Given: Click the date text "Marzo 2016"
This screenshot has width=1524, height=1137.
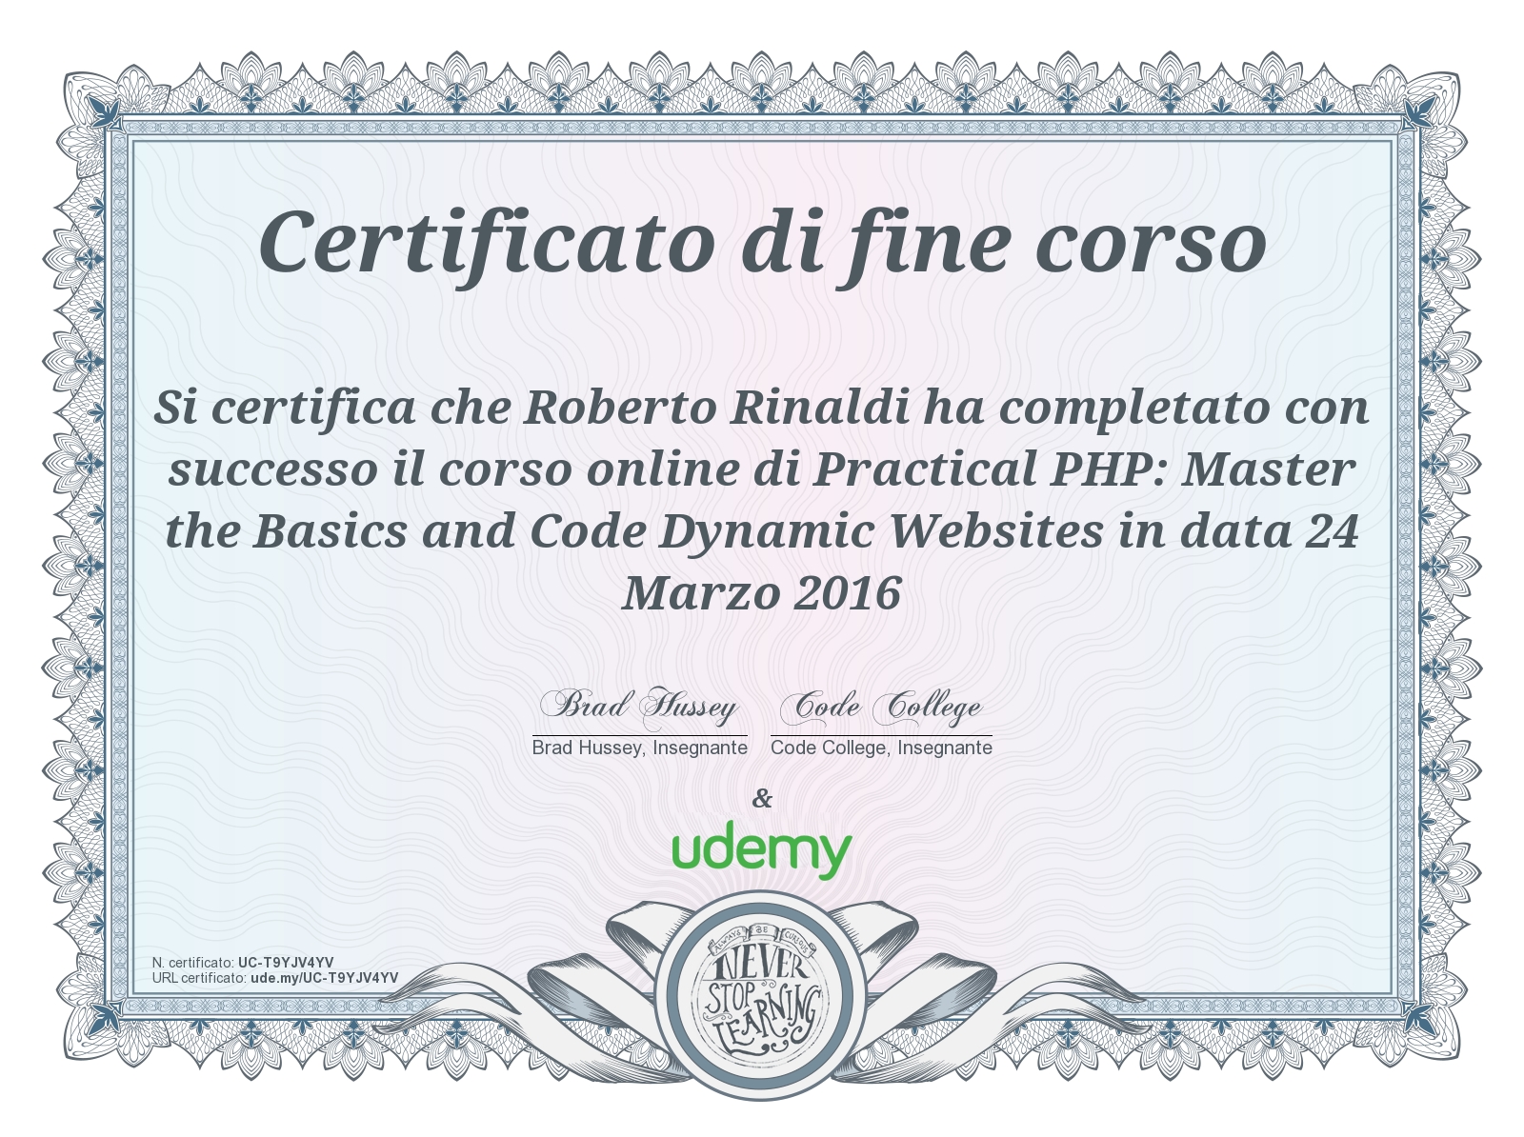Looking at the screenshot, I should (x=762, y=593).
